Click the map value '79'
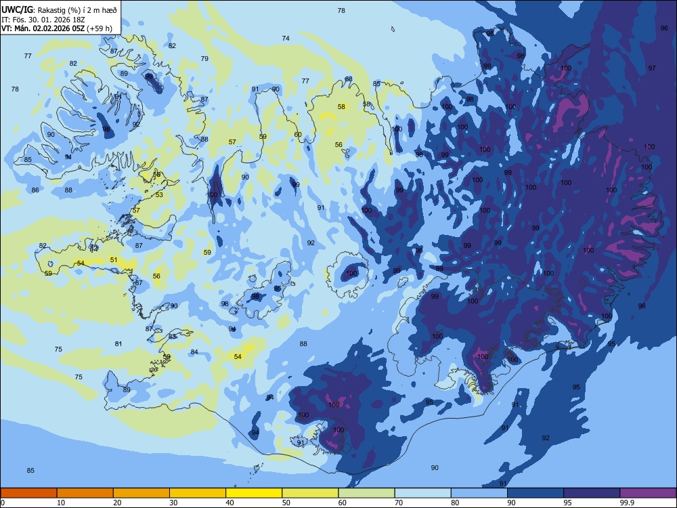This screenshot has height=508, width=677. [204, 59]
